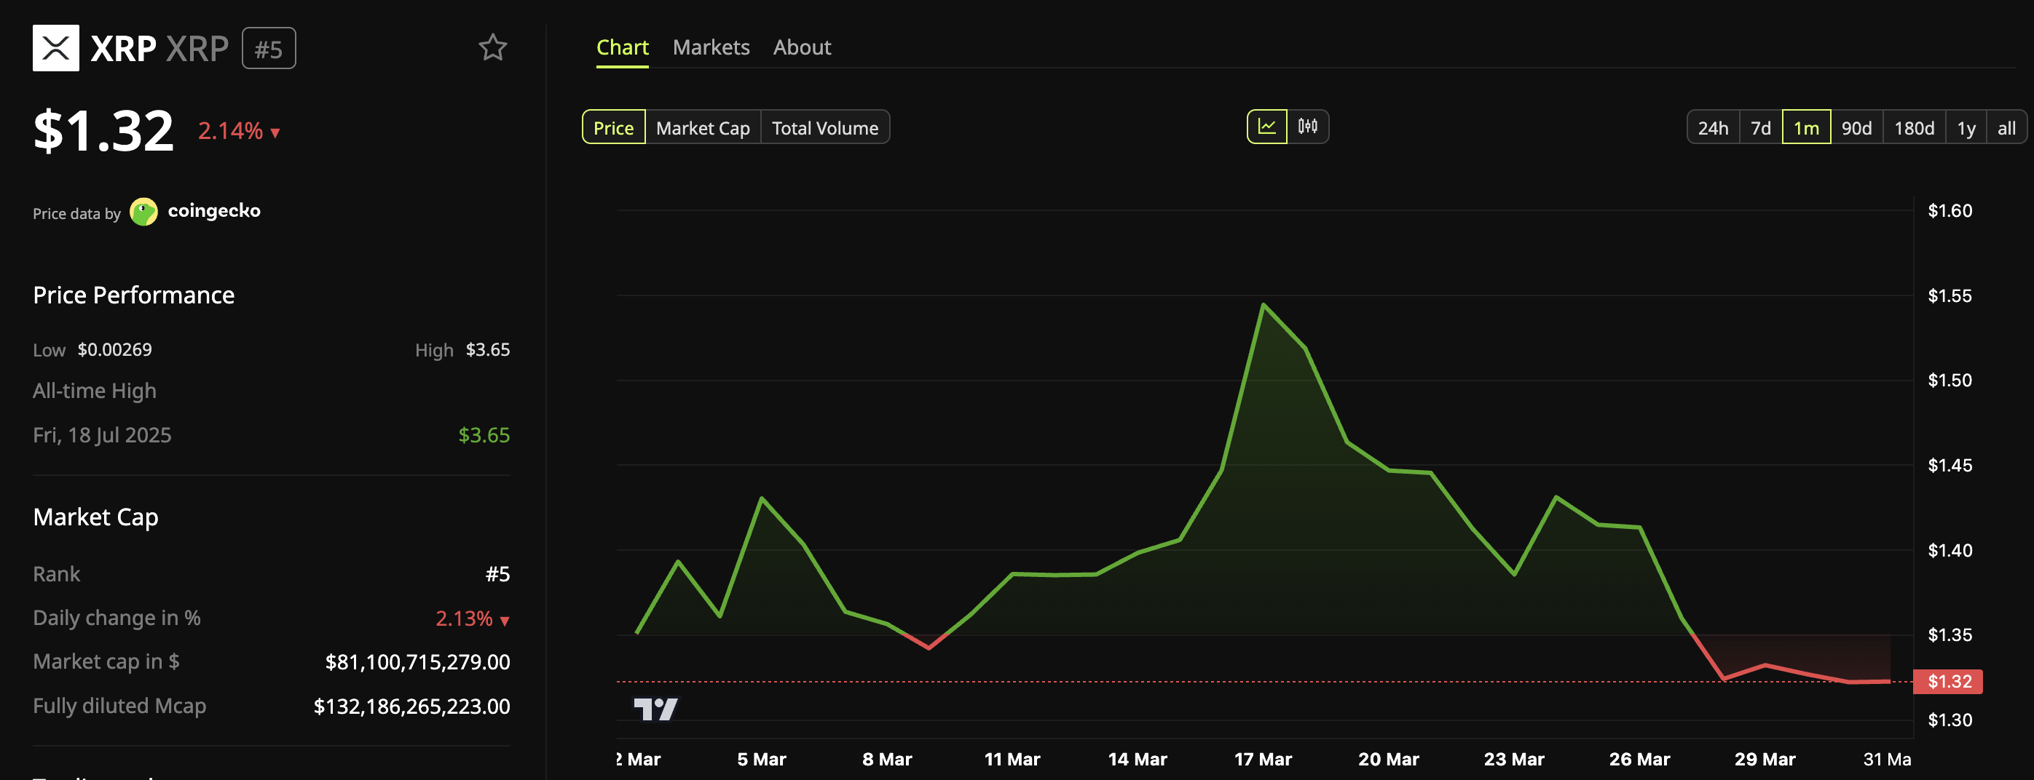Click the 5 Mar peak on chart
This screenshot has height=780, width=2034.
762,498
